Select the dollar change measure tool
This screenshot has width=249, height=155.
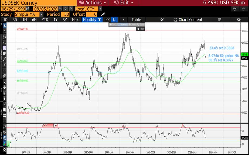tap(4, 42)
